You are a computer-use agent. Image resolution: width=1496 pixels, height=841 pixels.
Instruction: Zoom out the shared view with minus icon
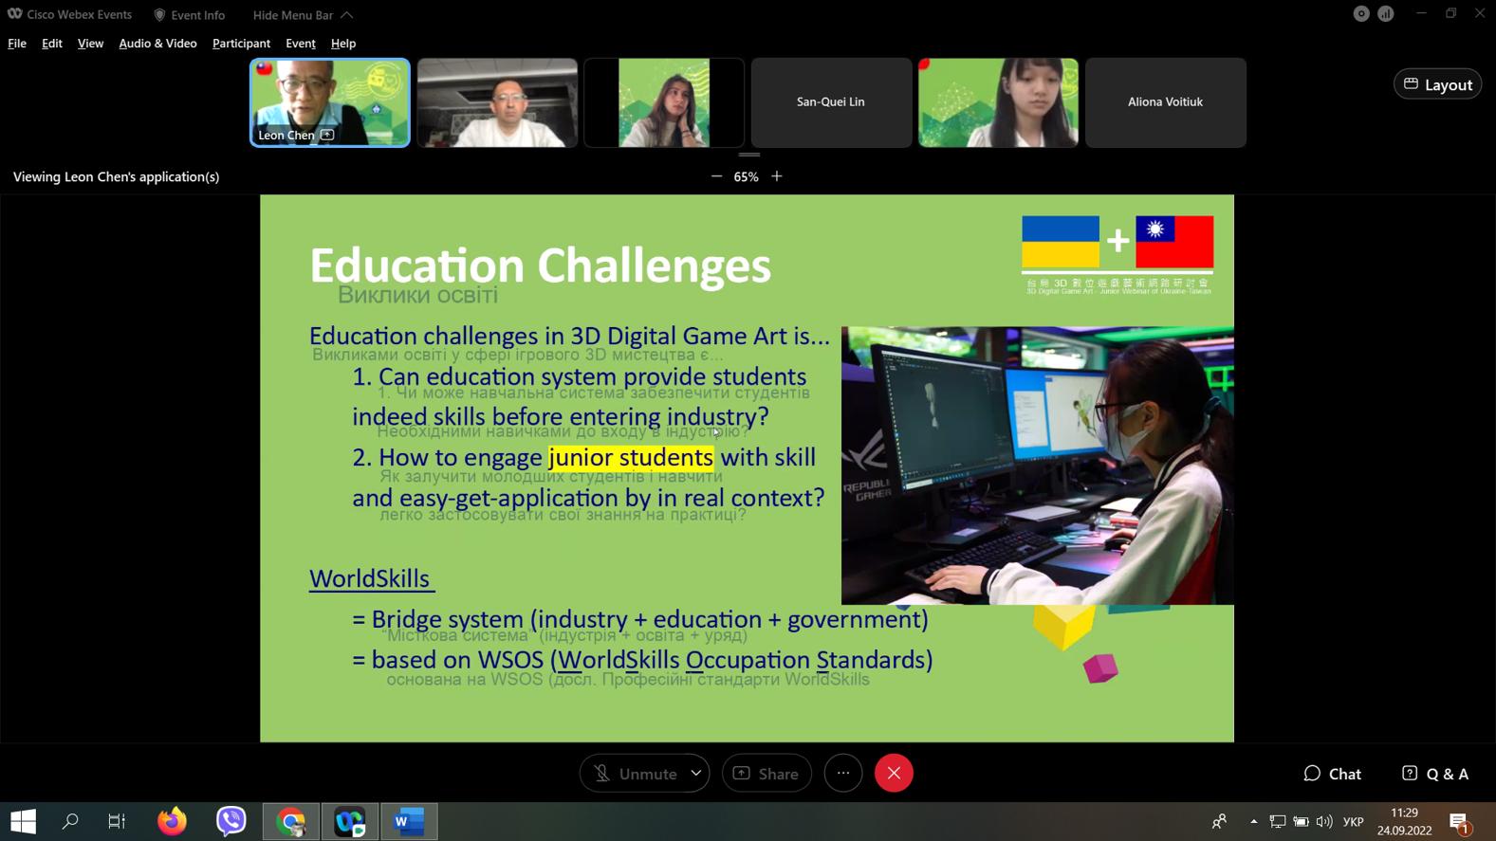(x=716, y=176)
